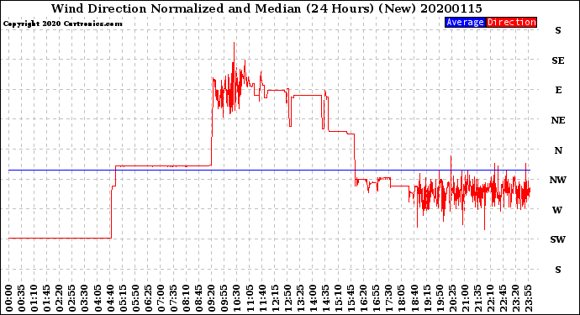Click the time label '23:55'
The image size is (580, 315).
pos(528,298)
